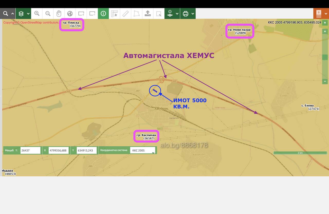This screenshot has width=329, height=214.
Task: Click the Мадара (46053) map label
Action: point(9,172)
